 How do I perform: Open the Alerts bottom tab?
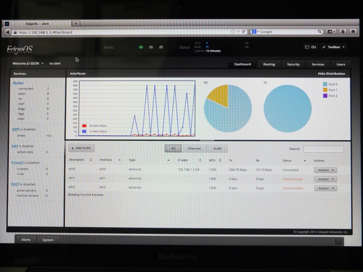26,240
